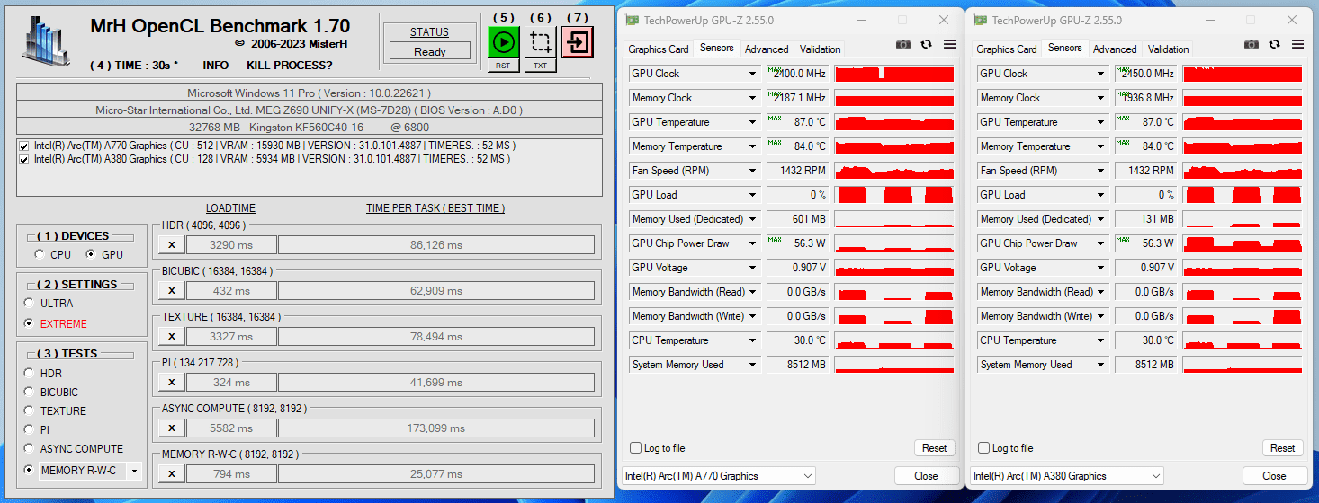
Task: Open the MEMORY R-W-C test dropdown arrow
Action: 135,471
